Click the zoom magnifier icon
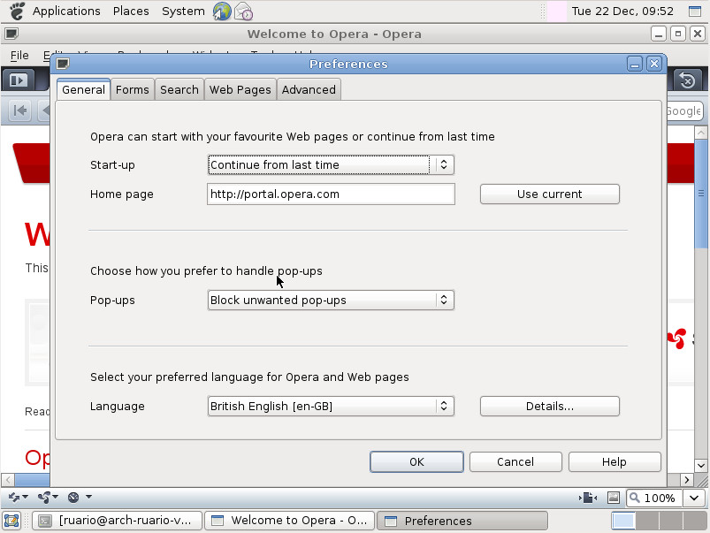This screenshot has height=533, width=710. click(635, 498)
